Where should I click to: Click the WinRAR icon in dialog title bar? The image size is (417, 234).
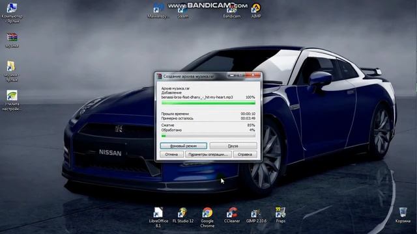[x=159, y=76]
